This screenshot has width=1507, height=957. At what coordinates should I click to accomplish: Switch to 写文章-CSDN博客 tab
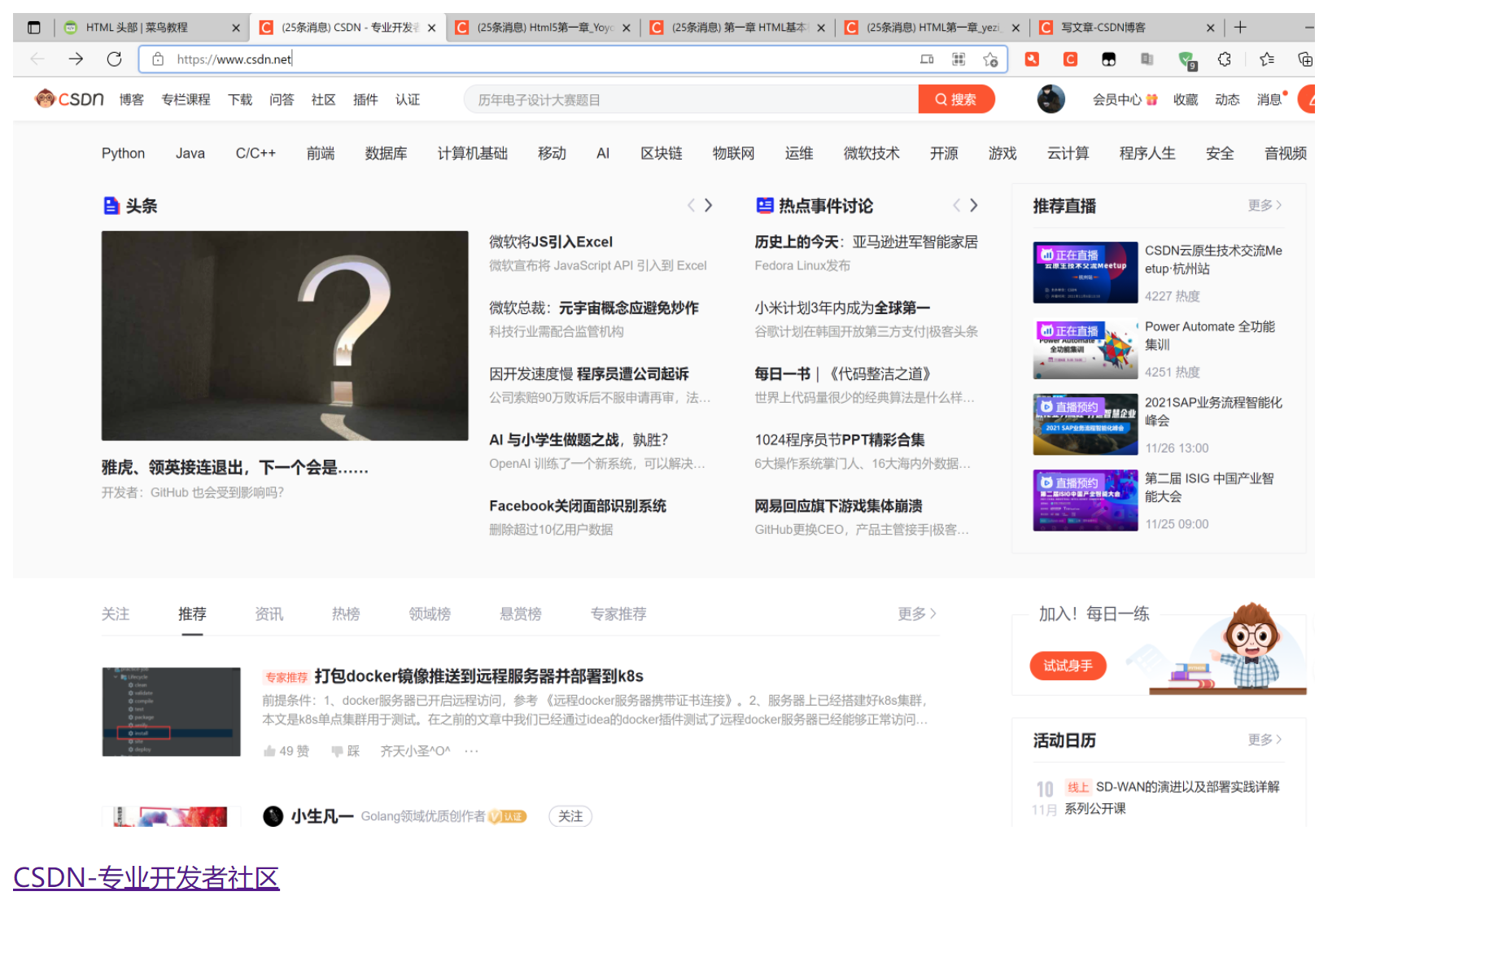(1126, 28)
